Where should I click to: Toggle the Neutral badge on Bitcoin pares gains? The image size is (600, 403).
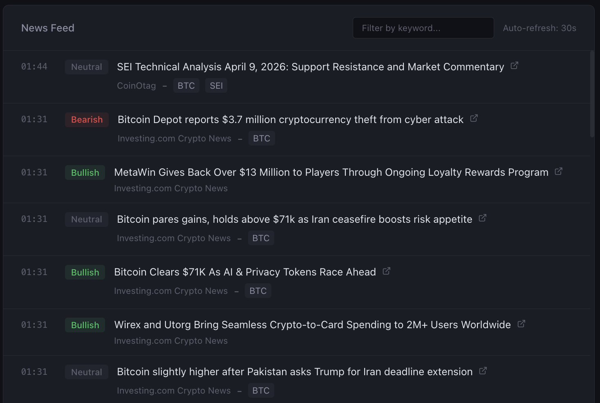86,219
